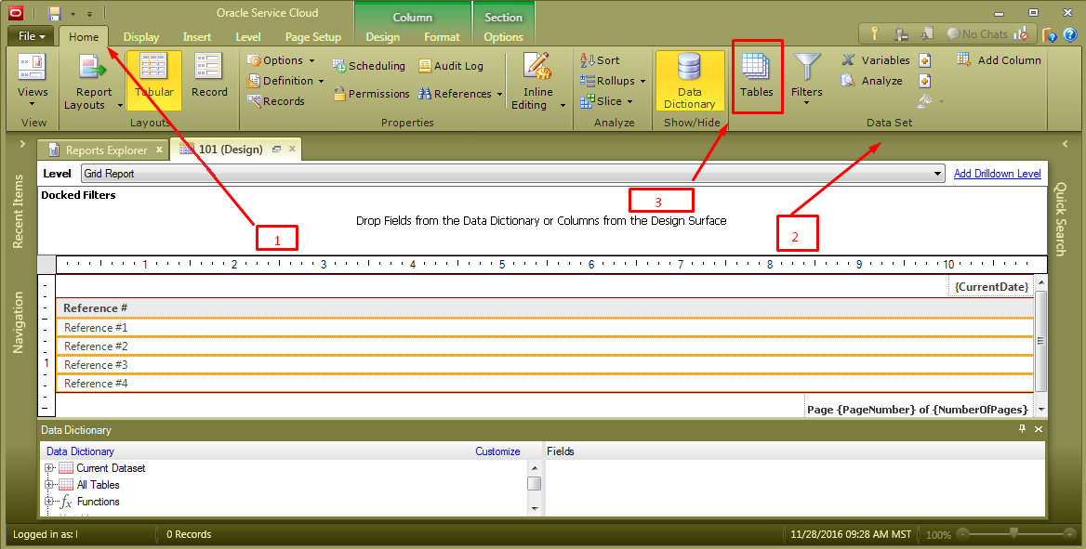Screen dimensions: 1086x549
Task: Click the {CurrentDate} header field
Action: (991, 287)
